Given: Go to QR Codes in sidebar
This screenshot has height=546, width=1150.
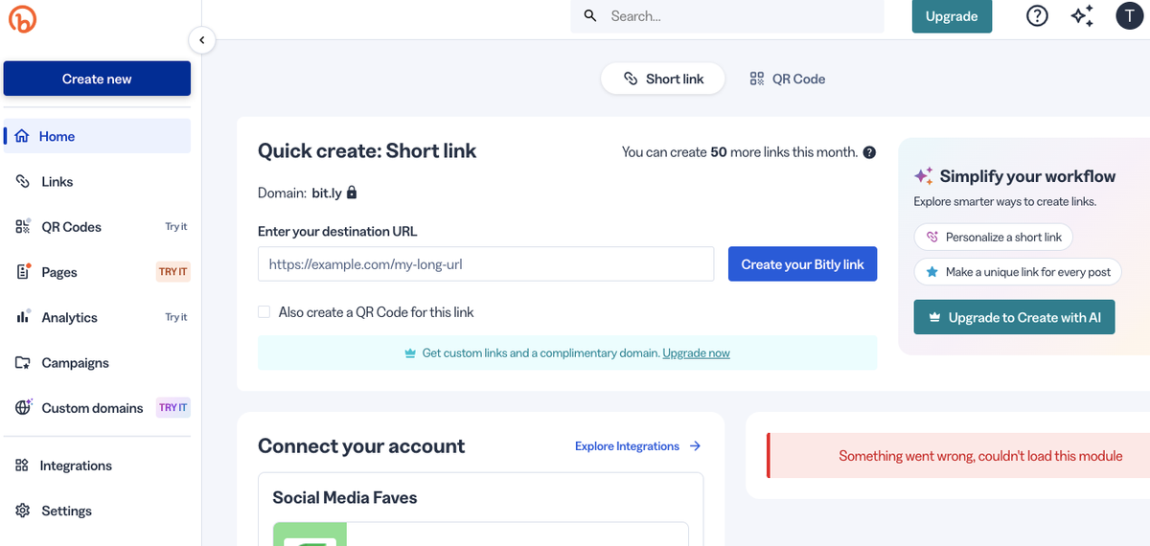Looking at the screenshot, I should point(97,227).
